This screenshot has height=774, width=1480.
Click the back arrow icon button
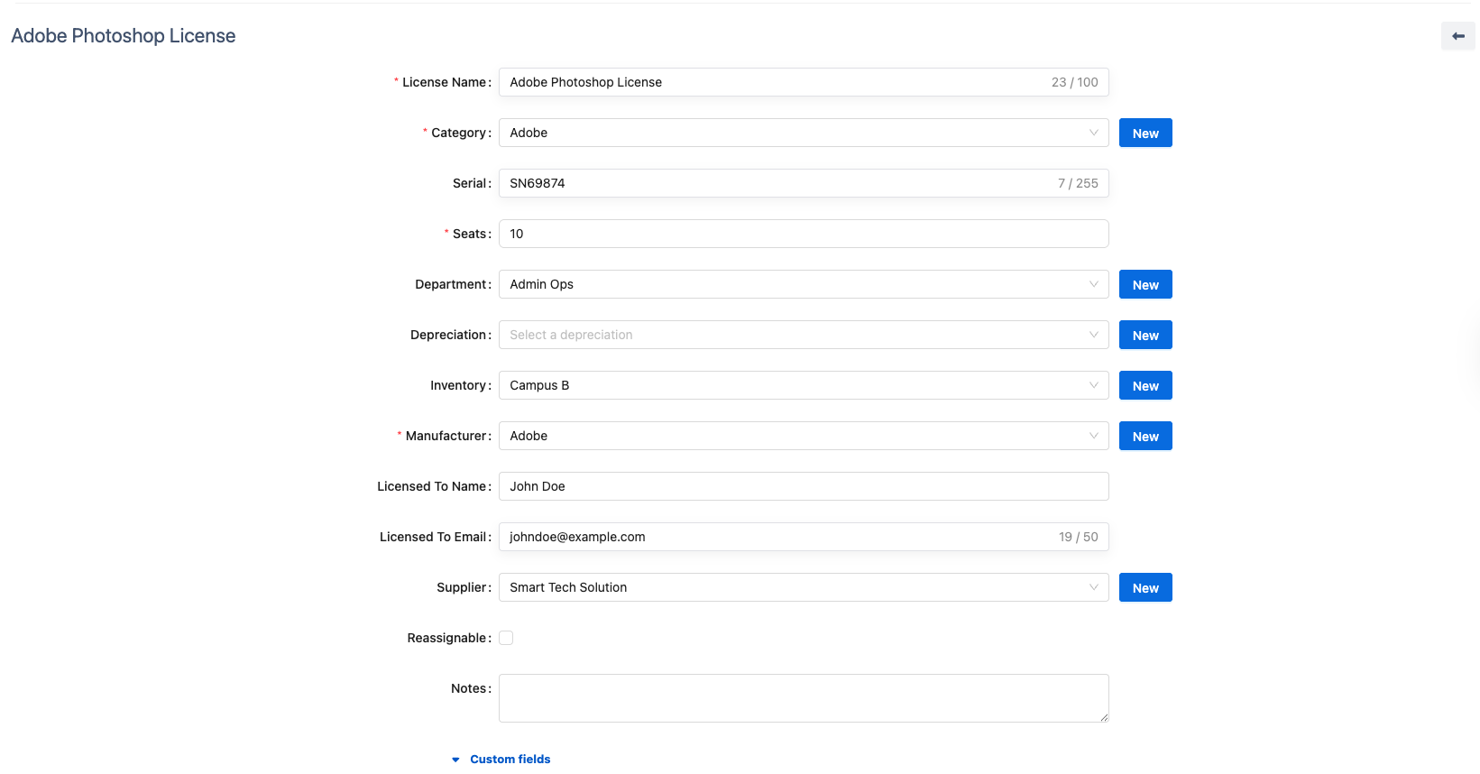tap(1457, 36)
